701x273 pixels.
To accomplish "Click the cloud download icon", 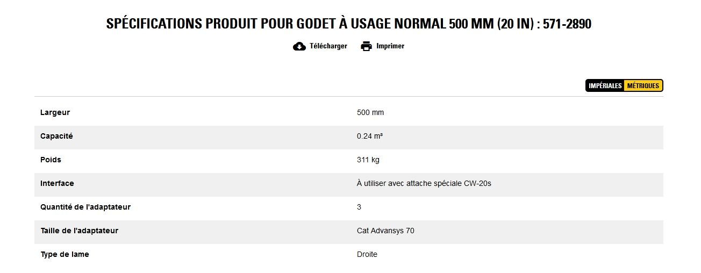I will (x=299, y=46).
